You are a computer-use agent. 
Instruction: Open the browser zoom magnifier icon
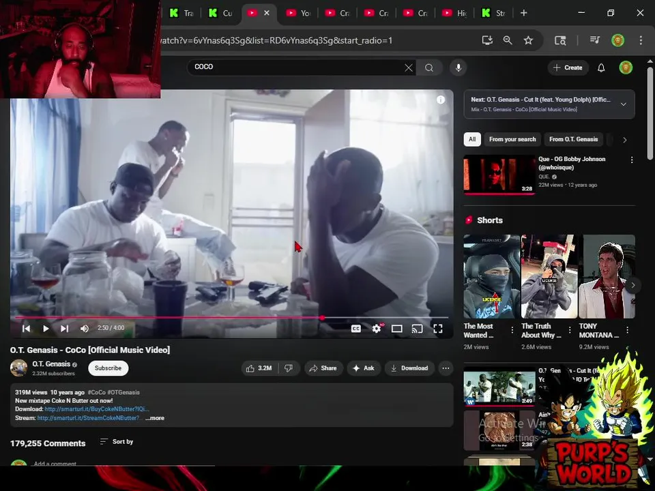(508, 40)
